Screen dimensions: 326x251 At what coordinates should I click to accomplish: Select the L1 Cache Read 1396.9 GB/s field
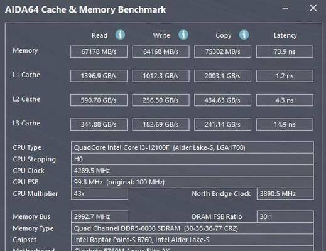(99, 76)
